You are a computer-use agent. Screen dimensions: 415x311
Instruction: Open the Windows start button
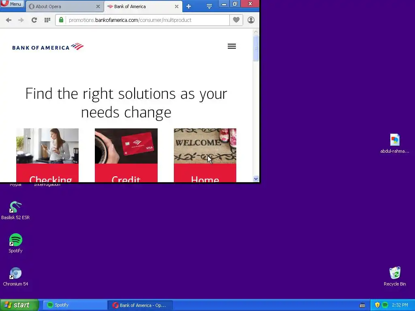point(19,305)
